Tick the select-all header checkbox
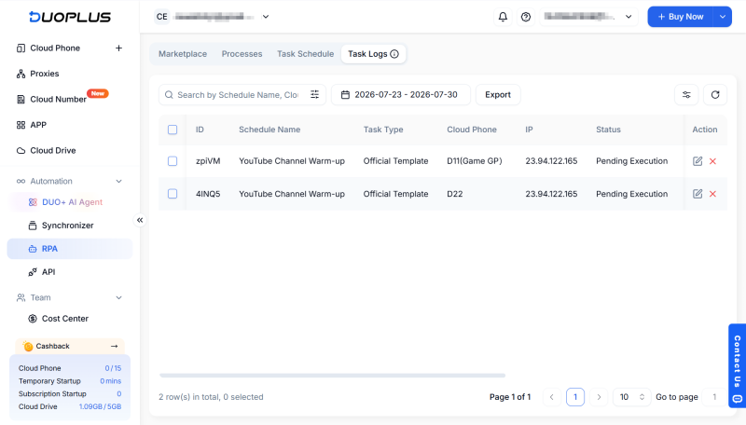 173,130
